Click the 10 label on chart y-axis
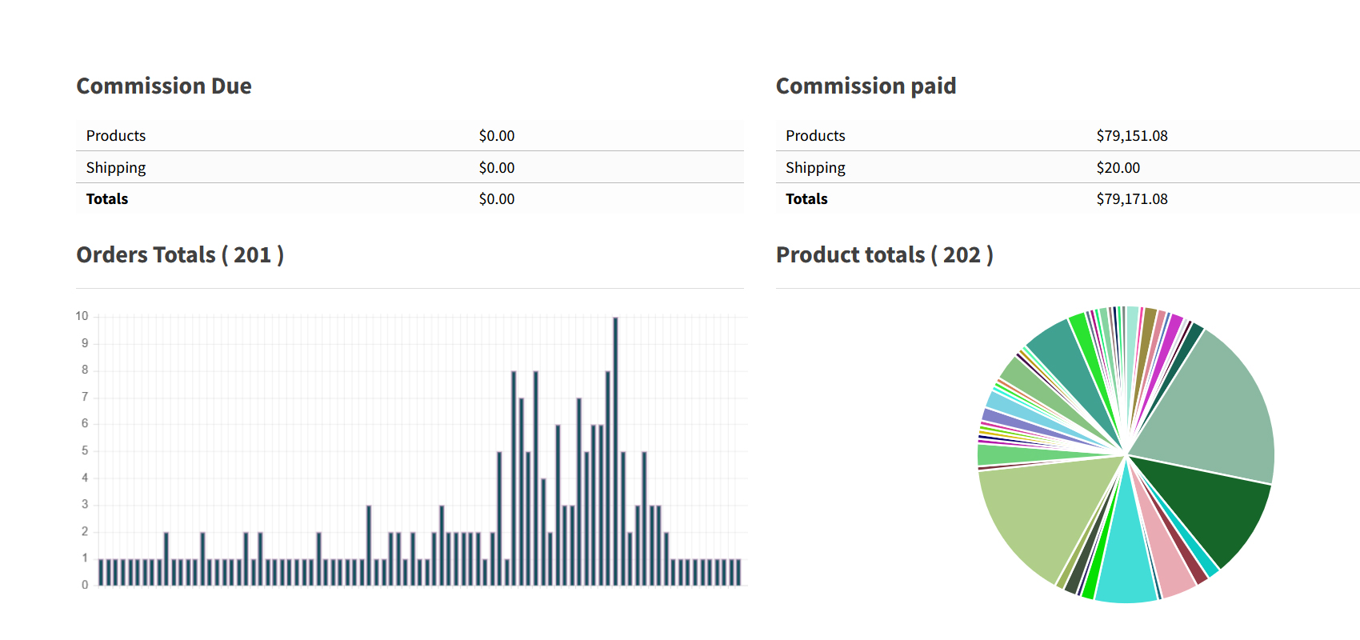1360x640 pixels. click(82, 316)
